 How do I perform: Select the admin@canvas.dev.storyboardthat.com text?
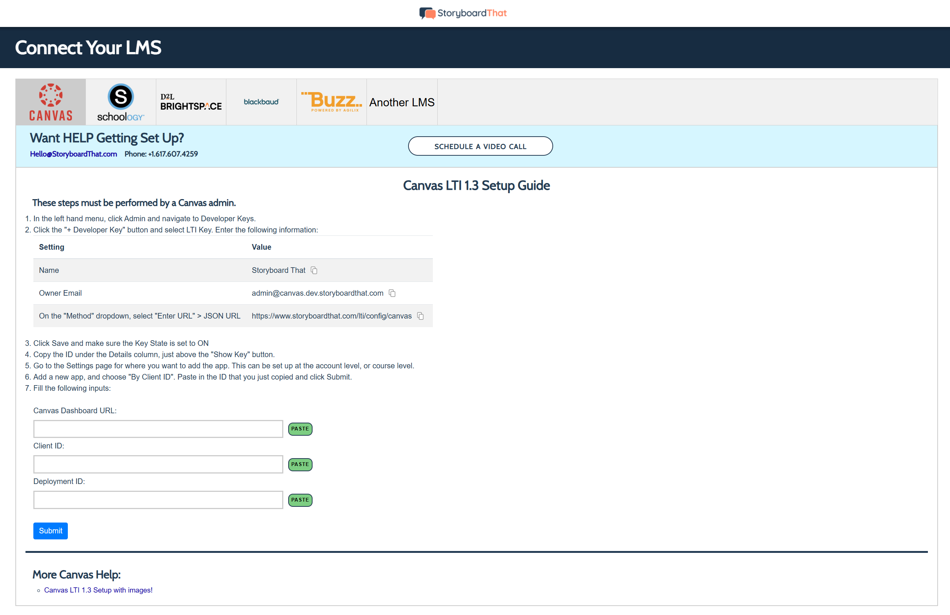coord(317,293)
